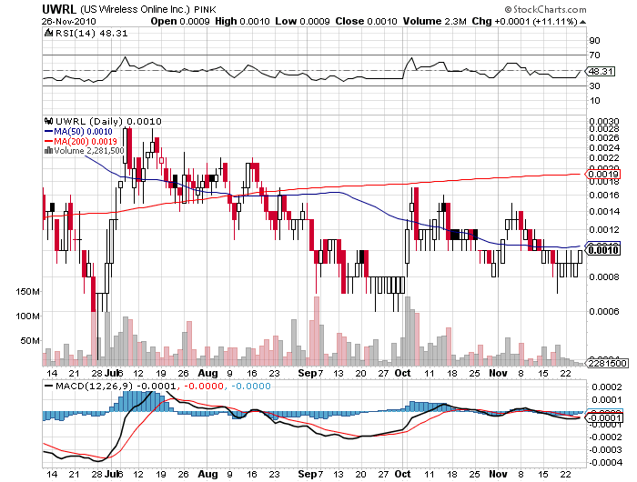Click the -0.0003 MACD axis label
Image resolution: width=637 pixels, height=482 pixels.
pyautogui.click(x=605, y=450)
